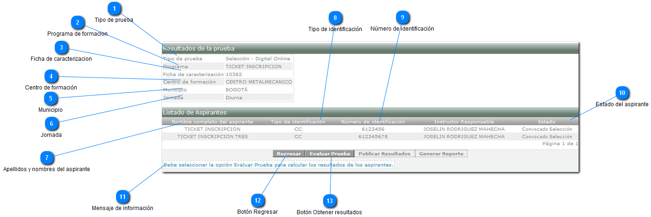Click the Centro de formación label in table
The height and width of the screenshot is (217, 651).
click(x=189, y=82)
